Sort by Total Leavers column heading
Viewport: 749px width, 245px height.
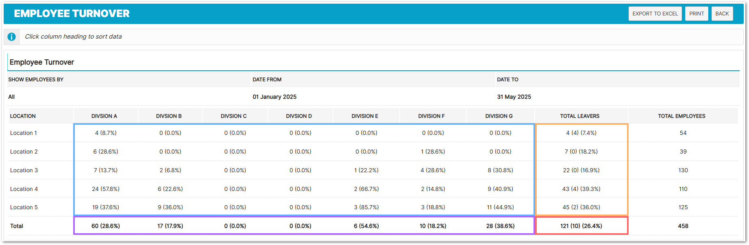point(579,116)
